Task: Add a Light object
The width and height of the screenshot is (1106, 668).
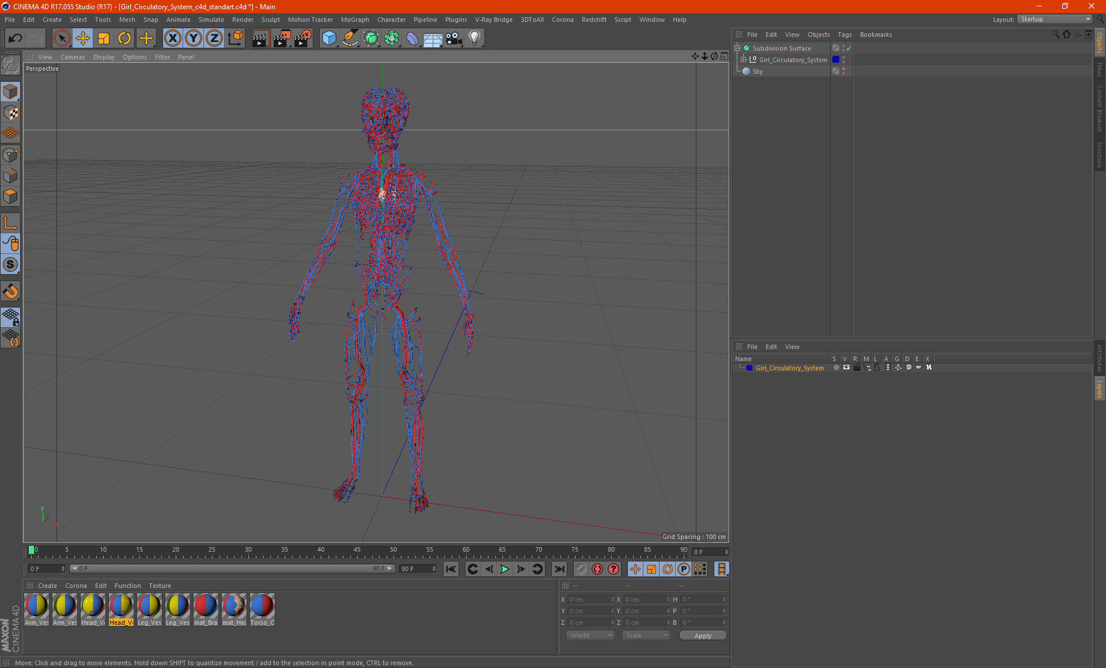Action: pos(475,39)
